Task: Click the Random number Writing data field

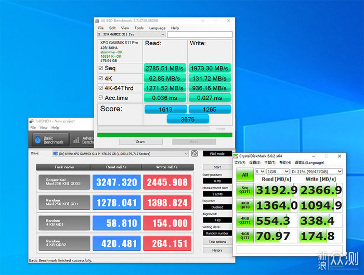Action: [x=217, y=233]
